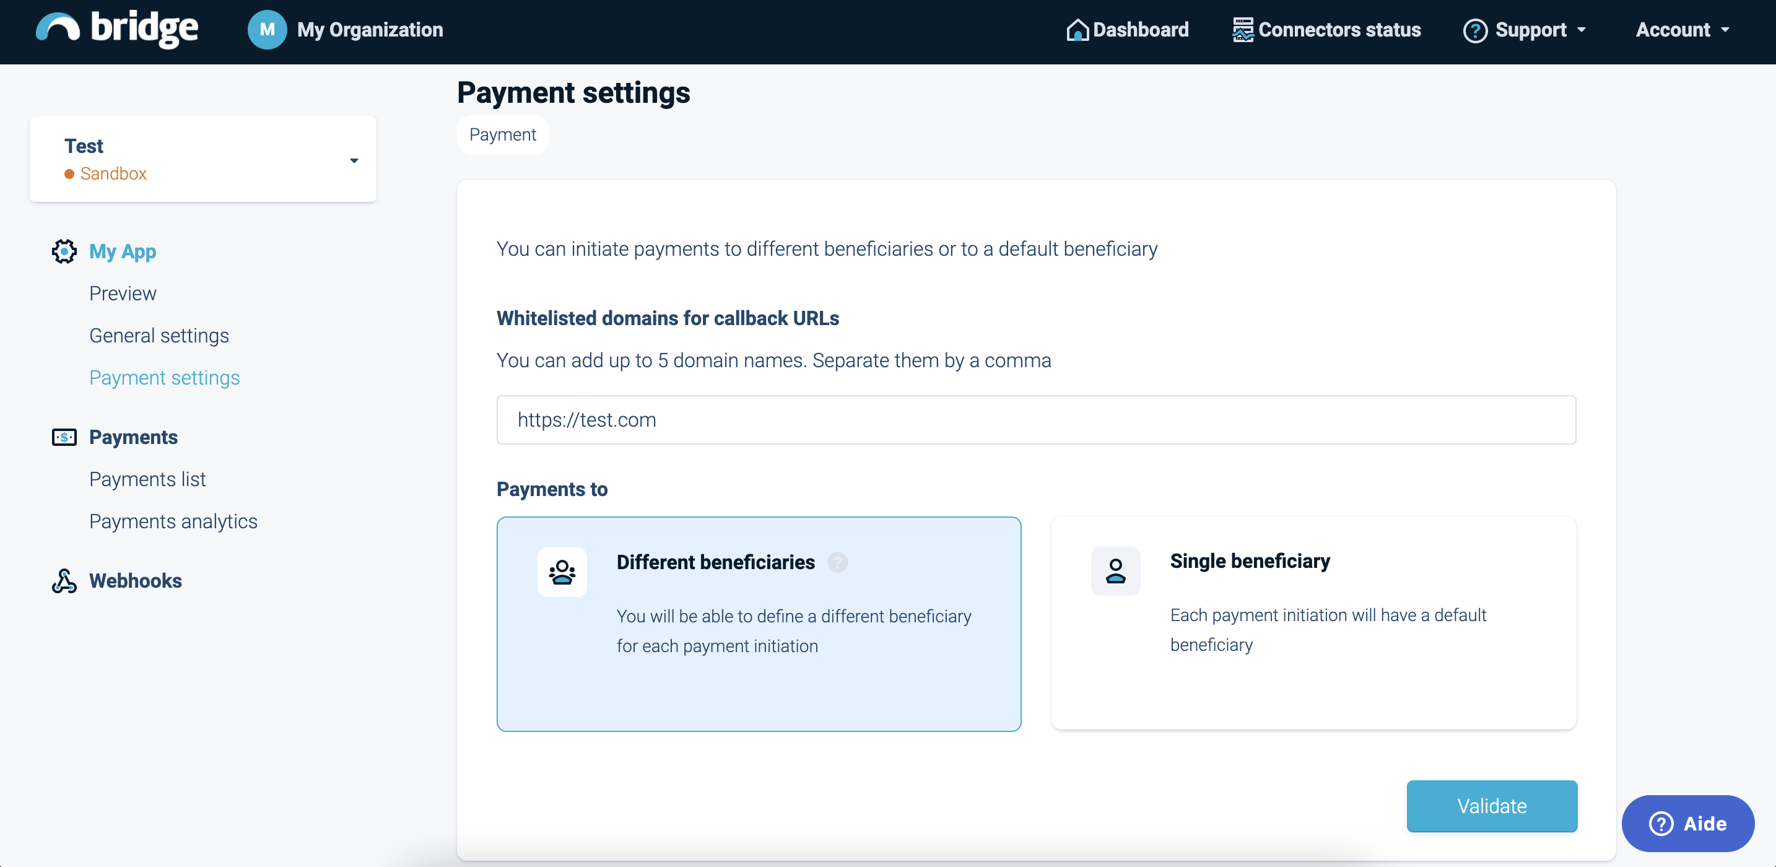Viewport: 1776px width, 867px height.
Task: Click the bridge logo icon
Action: [58, 28]
